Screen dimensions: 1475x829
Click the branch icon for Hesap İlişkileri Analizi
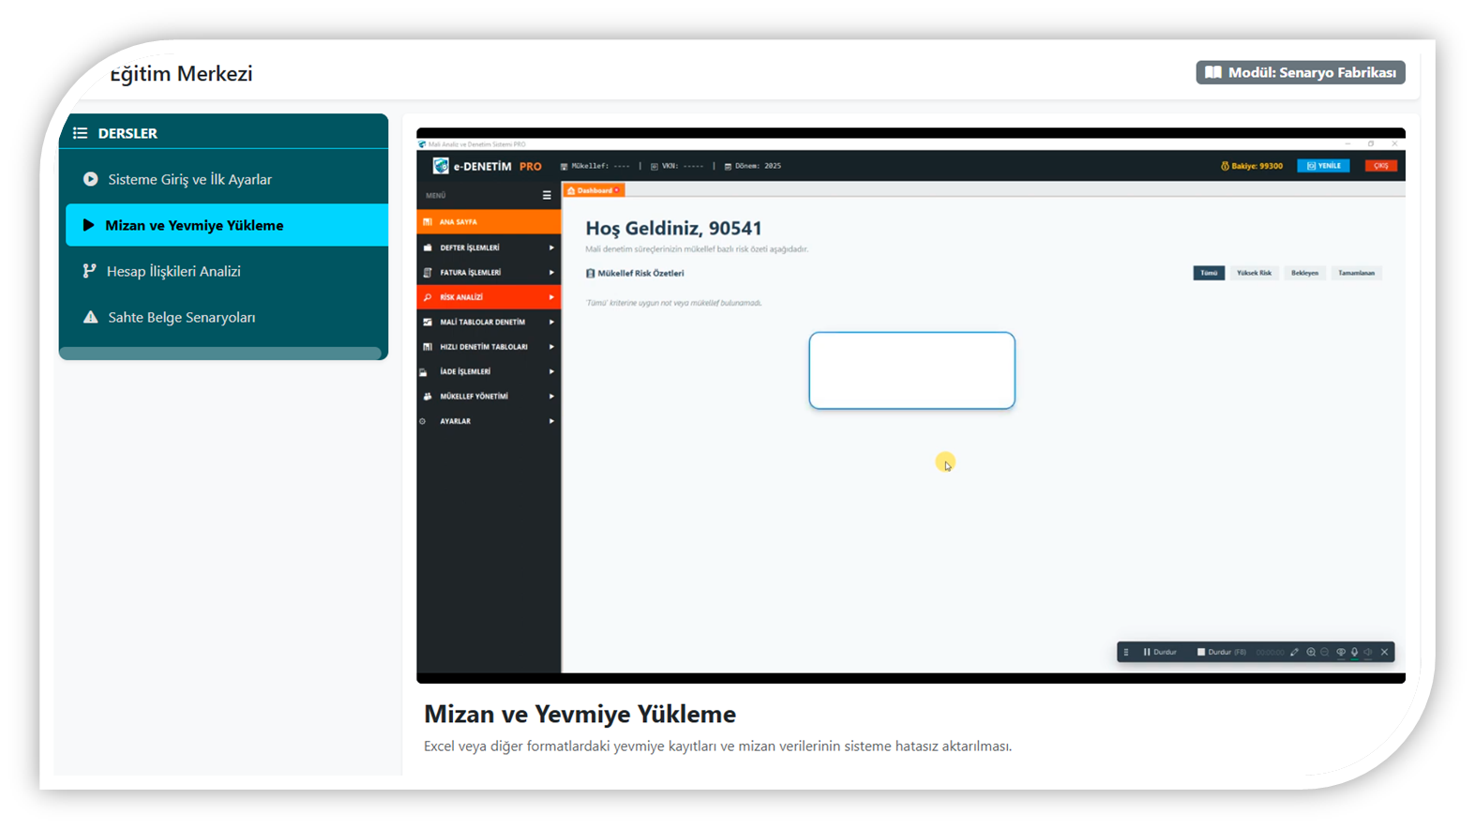click(x=90, y=271)
